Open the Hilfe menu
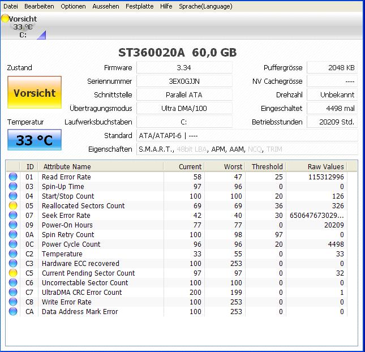 point(166,6)
